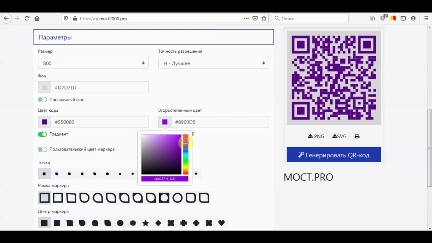This screenshot has width=432, height=243.
Task: Choose the plain square in Центр маркера
Action: [44, 223]
